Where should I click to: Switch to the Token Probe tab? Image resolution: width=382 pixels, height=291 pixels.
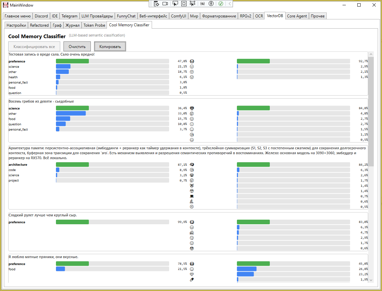click(x=94, y=25)
